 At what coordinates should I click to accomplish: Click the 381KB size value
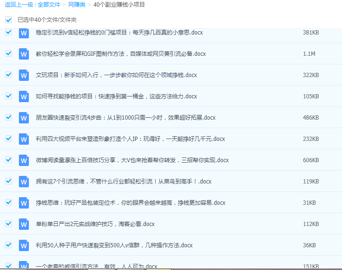pos(311,33)
